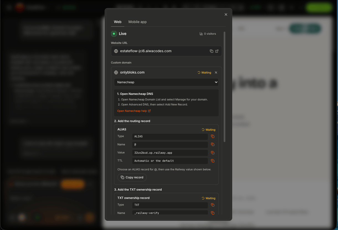This screenshot has width=338, height=230.
Task: Click the _railway-verify name field
Action: pyautogui.click(x=170, y=213)
